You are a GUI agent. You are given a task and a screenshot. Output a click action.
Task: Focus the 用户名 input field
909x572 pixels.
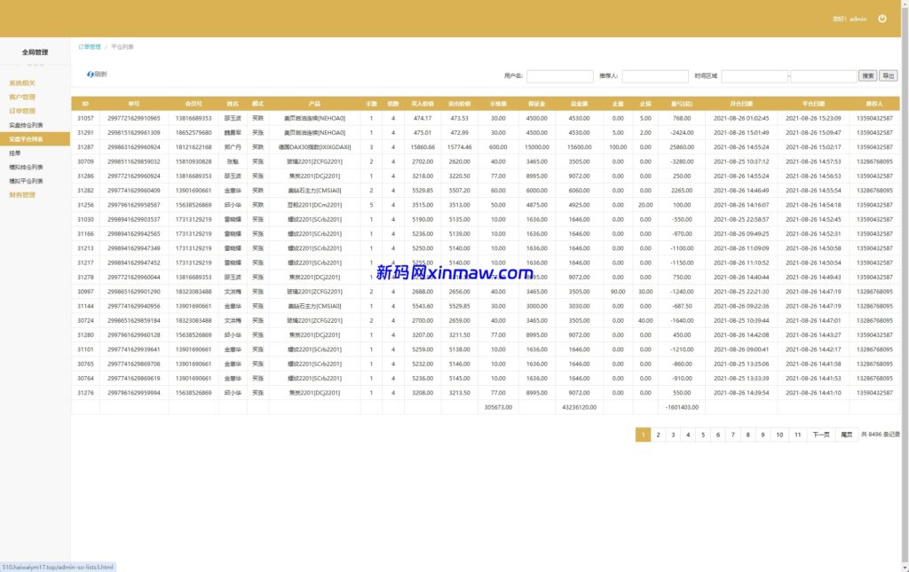pyautogui.click(x=560, y=76)
